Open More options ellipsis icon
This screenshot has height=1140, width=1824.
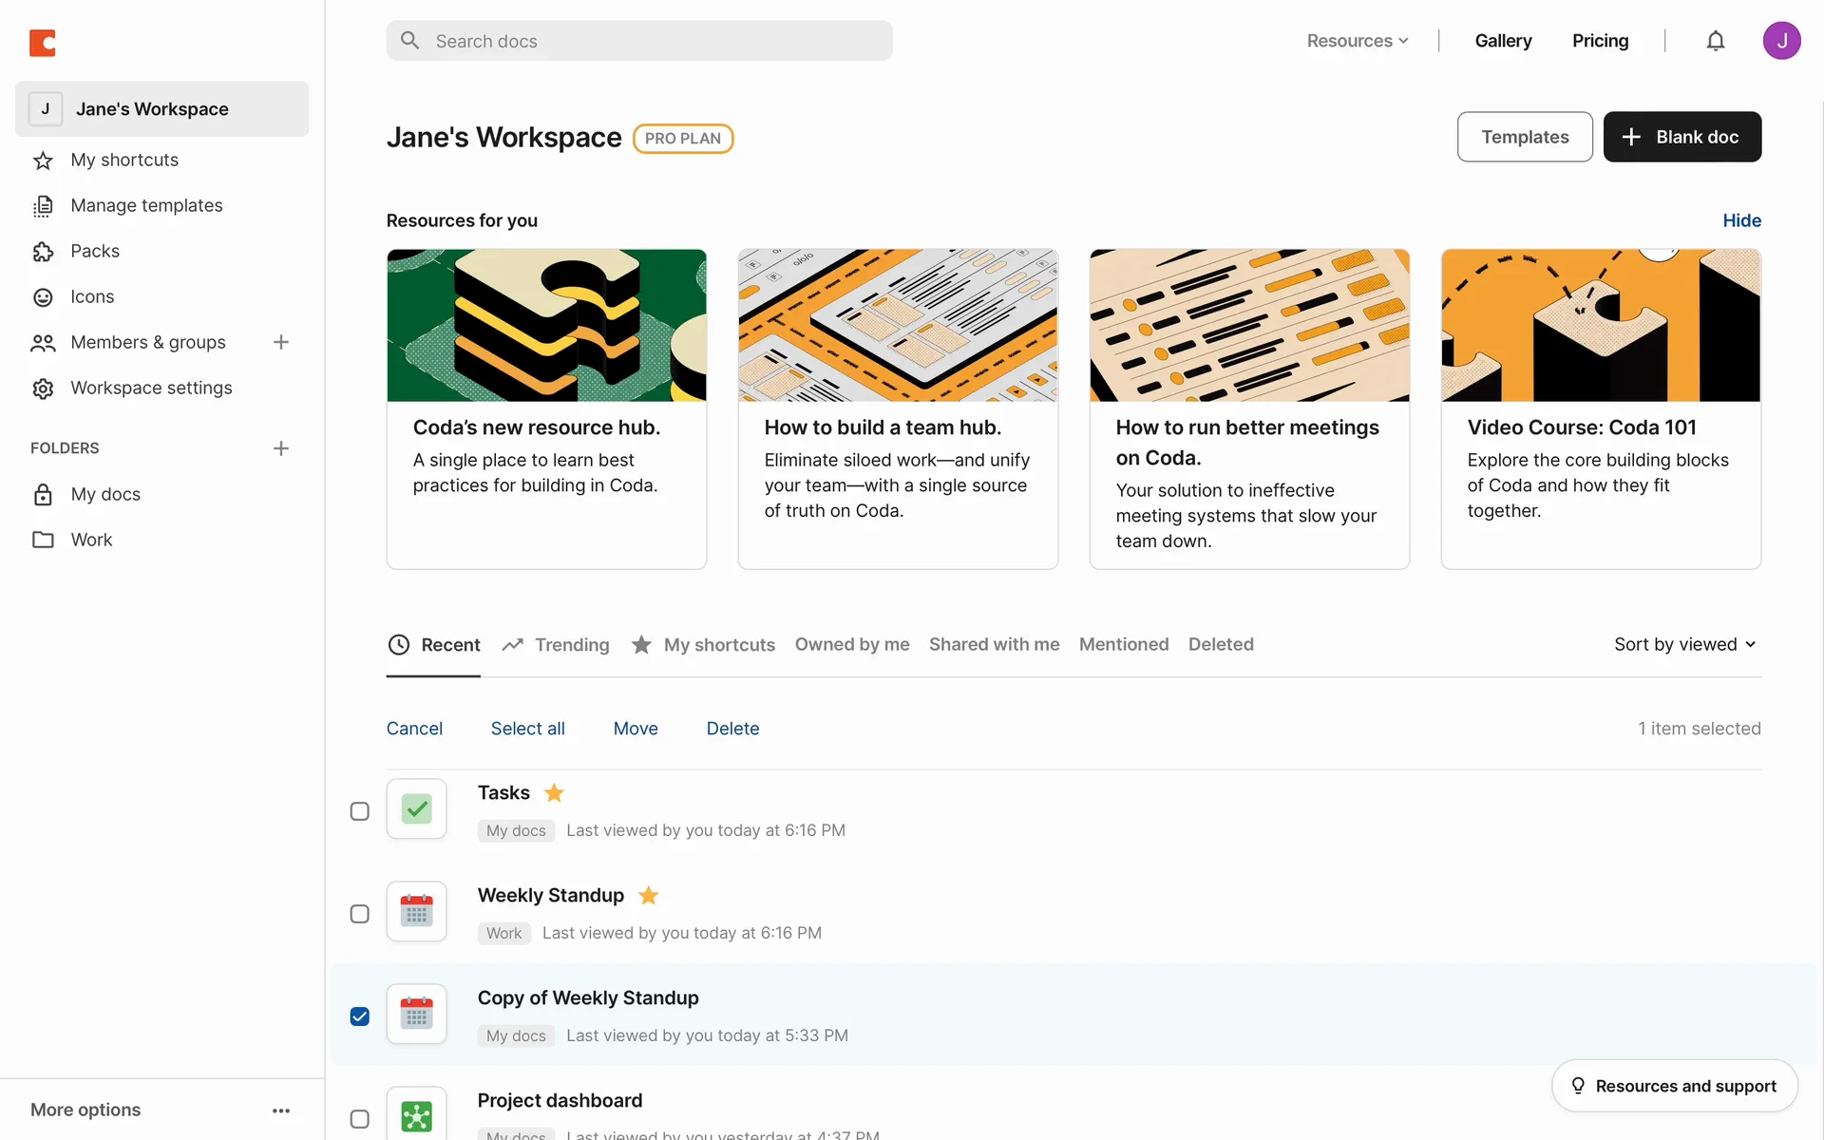(281, 1110)
